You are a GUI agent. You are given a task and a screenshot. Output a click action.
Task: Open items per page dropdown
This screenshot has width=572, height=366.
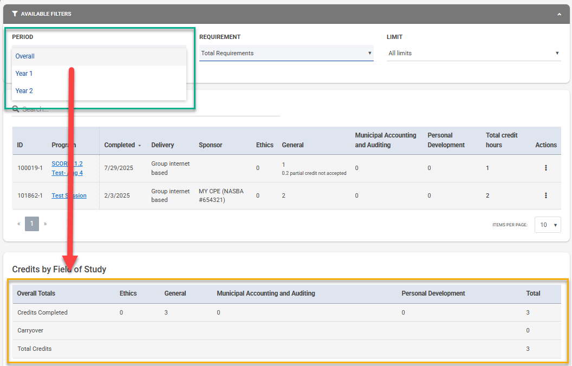click(547, 225)
